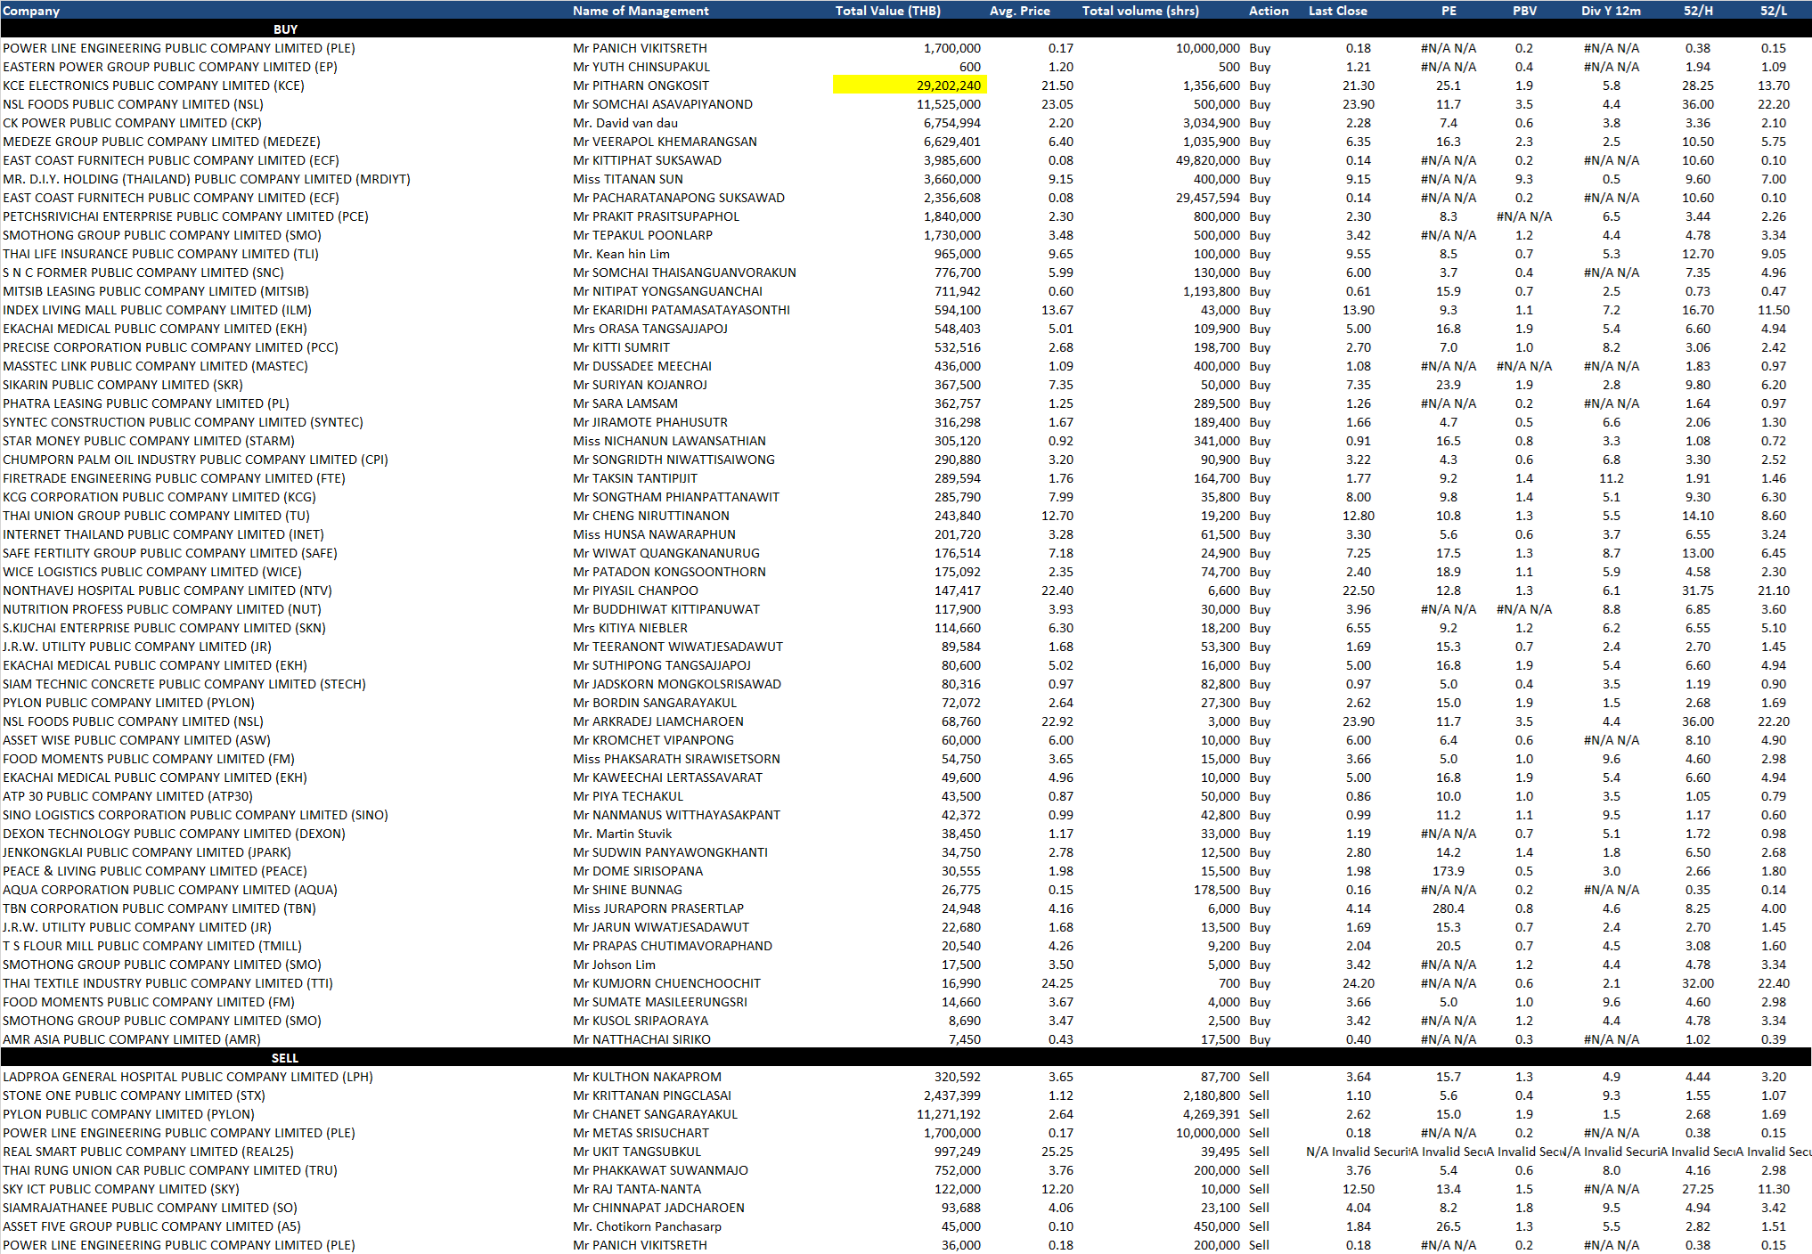Select the STONE ONE (STX) sell row
Viewport: 1812px width, 1254px height.
tap(134, 1095)
